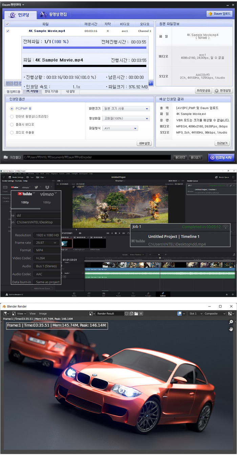Switch to the 내 설정 tab
The width and height of the screenshot is (237, 456).
click(x=70, y=91)
